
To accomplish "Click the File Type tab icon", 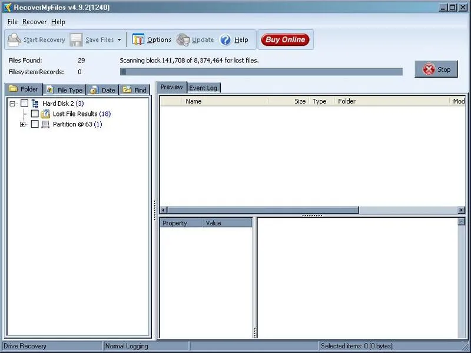I will [50, 90].
